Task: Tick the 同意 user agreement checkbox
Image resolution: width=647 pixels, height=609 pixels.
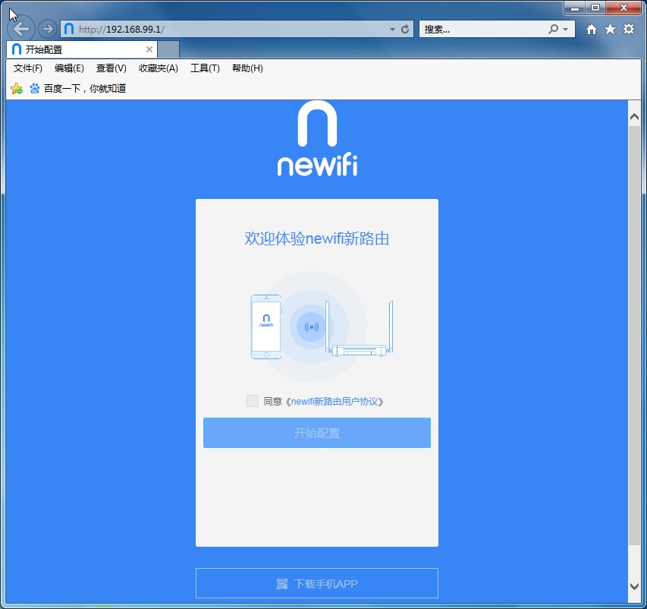Action: click(x=253, y=401)
